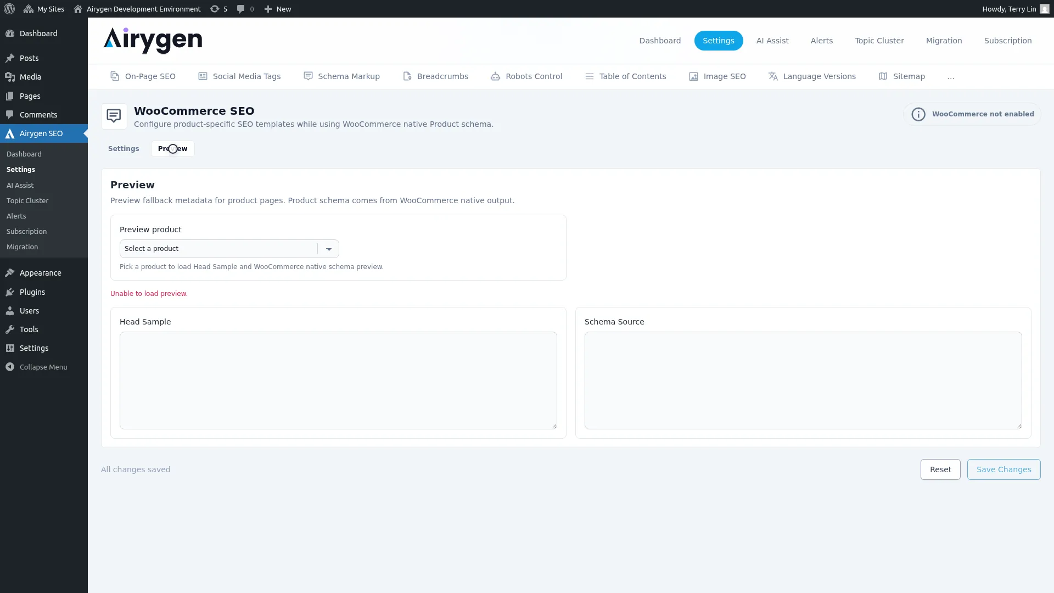Click the Dashboard gauge icon in sidebar
The image size is (1054, 593).
coord(10,33)
